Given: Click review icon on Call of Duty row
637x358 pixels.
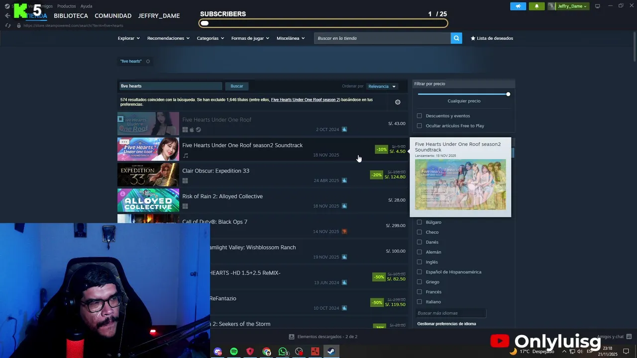Looking at the screenshot, I should coord(344,232).
